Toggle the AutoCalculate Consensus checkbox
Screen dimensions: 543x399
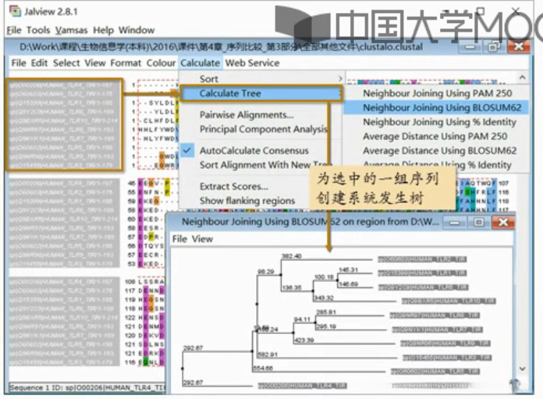[187, 151]
